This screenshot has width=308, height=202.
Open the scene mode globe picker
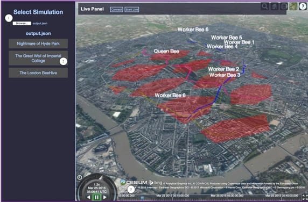pyautogui.click(x=284, y=6)
